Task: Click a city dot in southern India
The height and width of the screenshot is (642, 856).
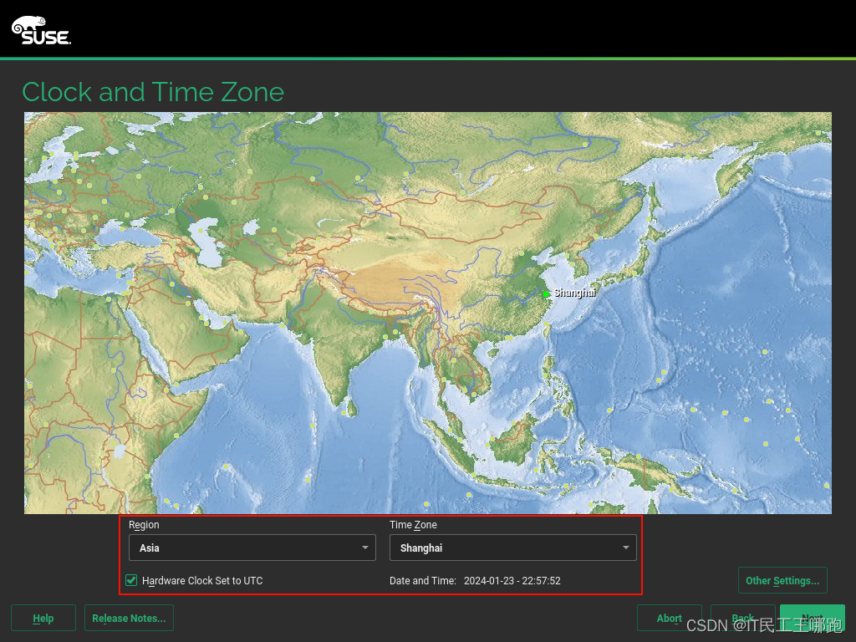Action: pos(343,413)
